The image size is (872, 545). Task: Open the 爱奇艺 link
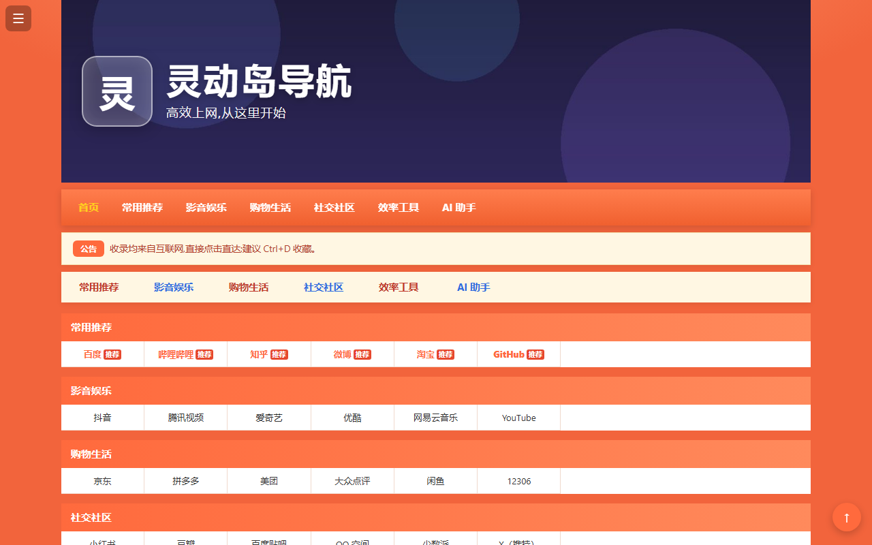pos(269,418)
